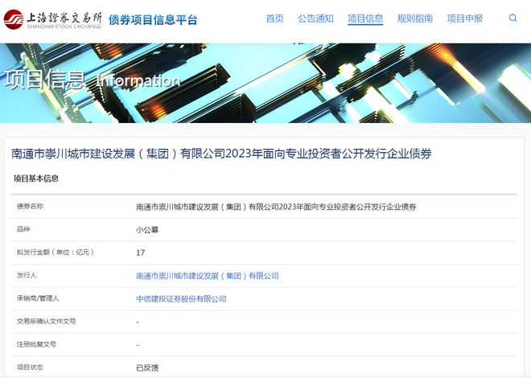Click the 小公募 value in 品种 row

(148, 229)
